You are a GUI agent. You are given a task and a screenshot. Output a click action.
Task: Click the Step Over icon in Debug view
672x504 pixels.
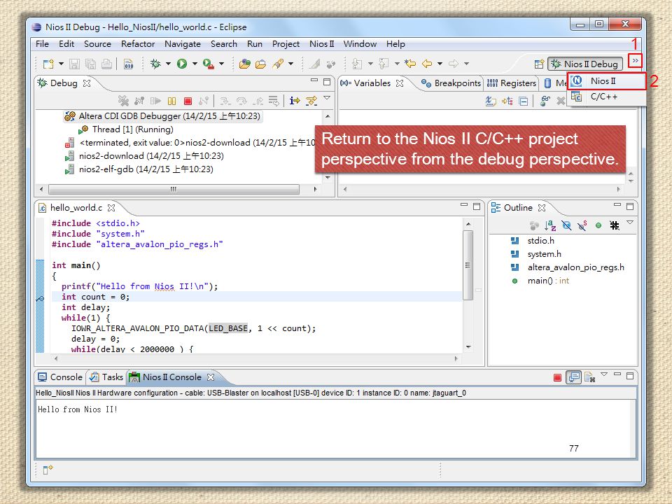pos(241,101)
